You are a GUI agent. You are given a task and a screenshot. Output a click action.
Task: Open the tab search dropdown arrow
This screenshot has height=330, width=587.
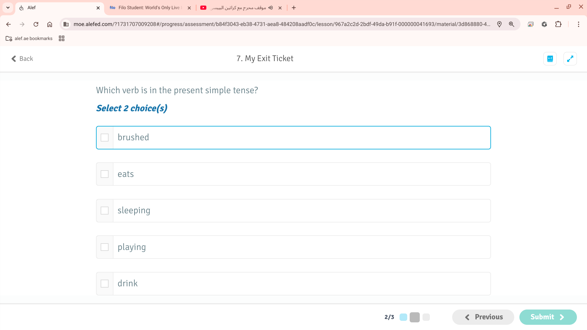pos(8,8)
